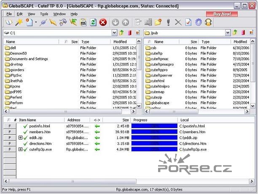Sort local pane by Modified column

[x=124, y=42]
